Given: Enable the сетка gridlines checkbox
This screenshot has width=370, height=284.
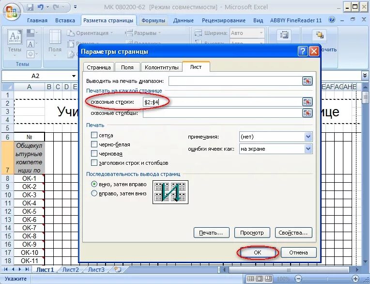Looking at the screenshot, I should coord(94,135).
